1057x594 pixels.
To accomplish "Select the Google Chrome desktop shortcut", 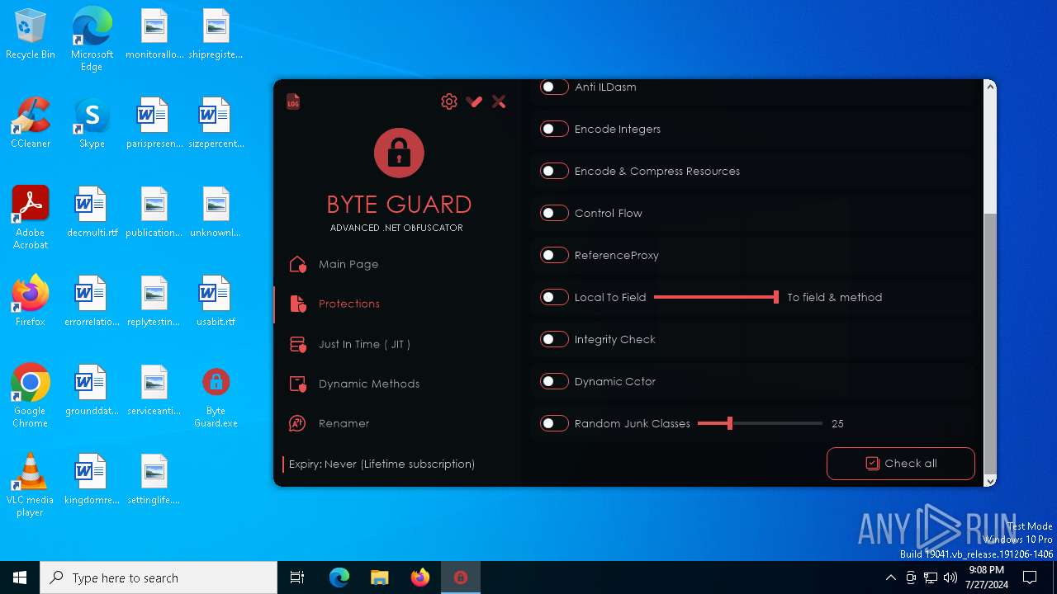I will [31, 395].
